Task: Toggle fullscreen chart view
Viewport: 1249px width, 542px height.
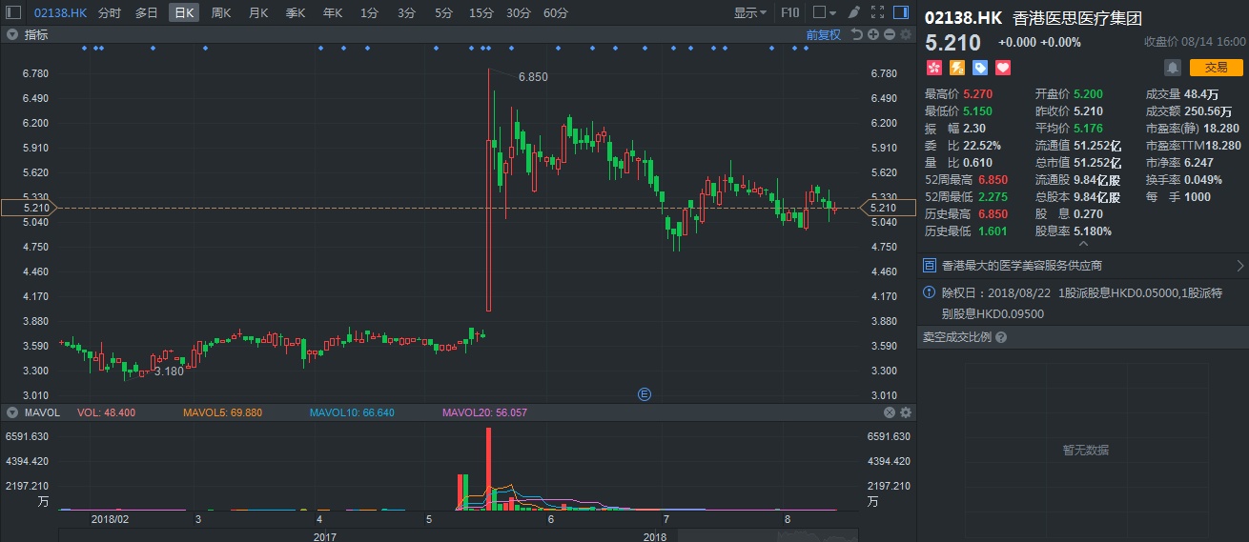Action: pyautogui.click(x=877, y=13)
